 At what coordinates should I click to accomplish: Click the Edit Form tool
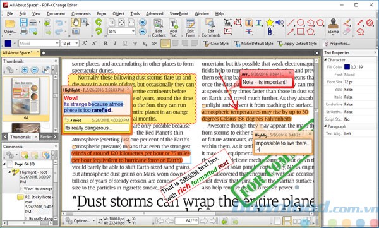click(x=190, y=28)
